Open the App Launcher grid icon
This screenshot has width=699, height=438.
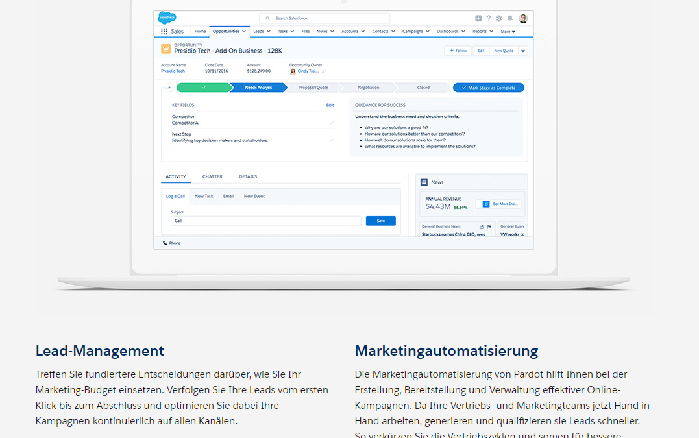click(164, 32)
